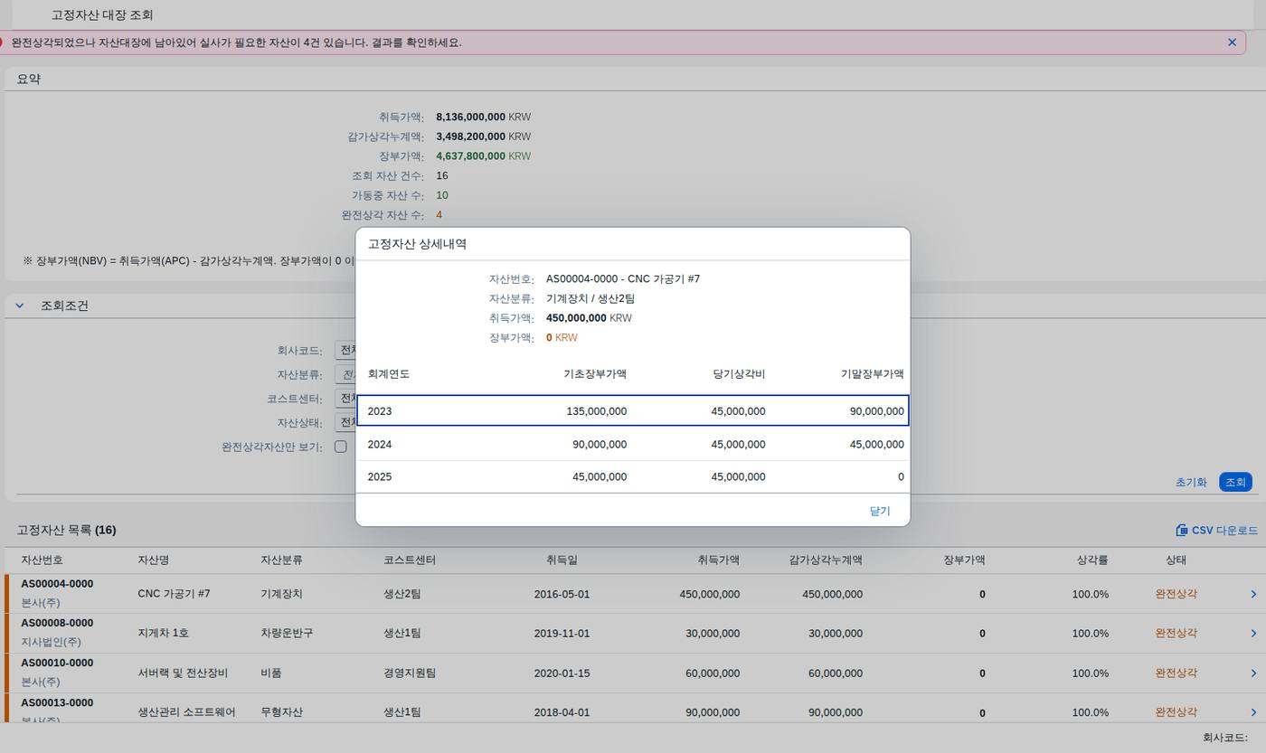
Task: Click 코스트센터 column header in list
Action: tap(410, 560)
